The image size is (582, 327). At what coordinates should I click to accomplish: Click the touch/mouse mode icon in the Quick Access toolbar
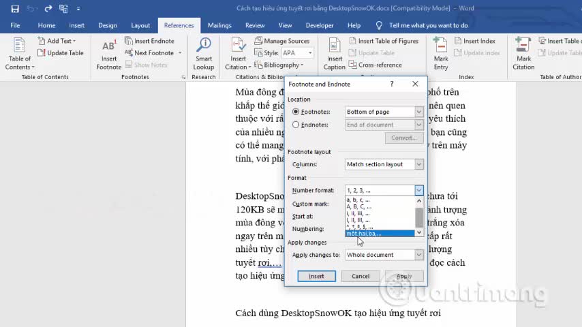(x=63, y=9)
